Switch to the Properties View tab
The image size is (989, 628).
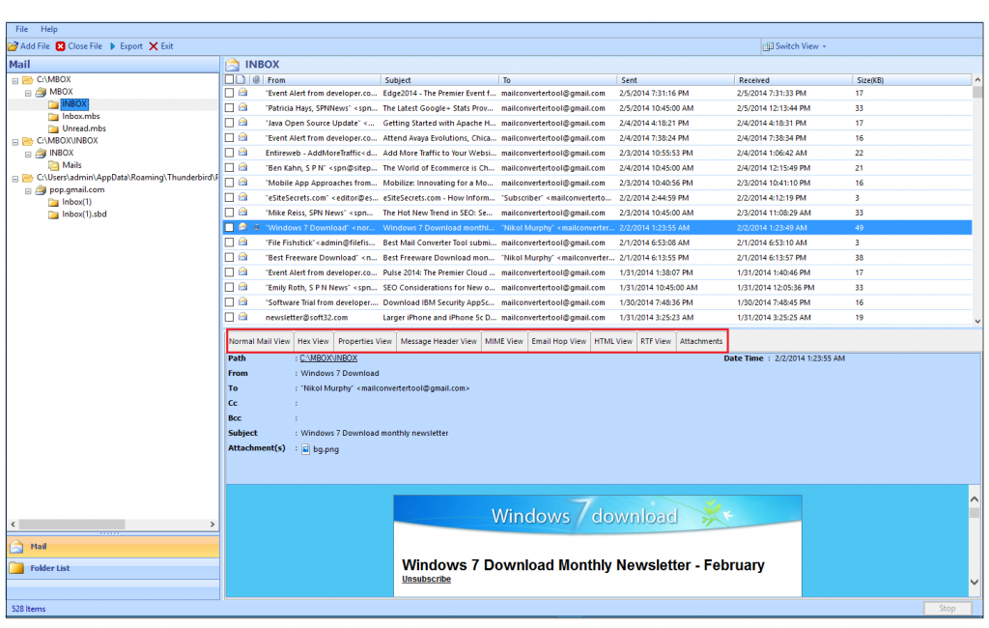pyautogui.click(x=365, y=341)
